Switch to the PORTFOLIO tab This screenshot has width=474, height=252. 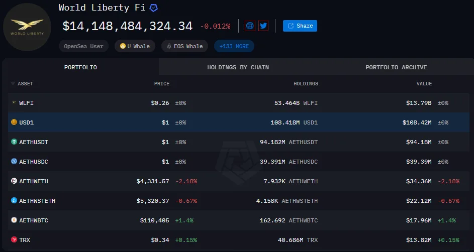click(80, 67)
